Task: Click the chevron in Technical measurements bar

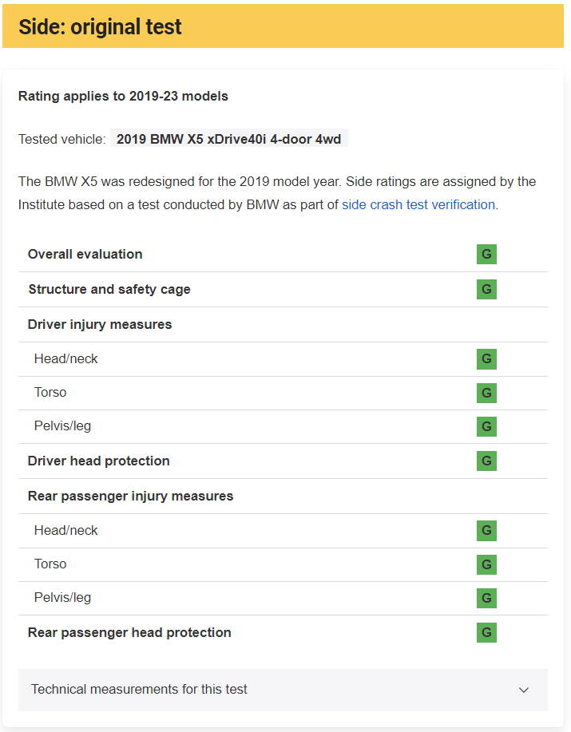Action: [x=524, y=690]
